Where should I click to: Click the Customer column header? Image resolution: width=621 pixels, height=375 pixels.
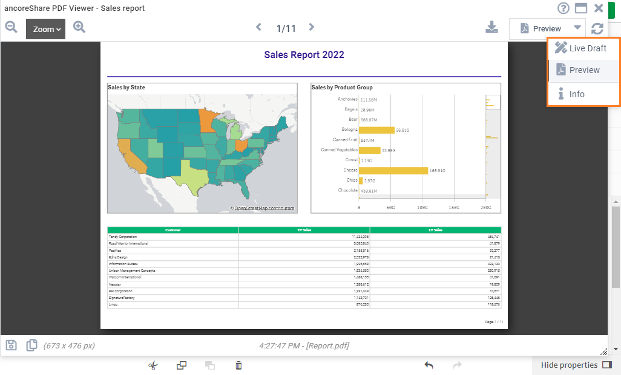[x=173, y=230]
